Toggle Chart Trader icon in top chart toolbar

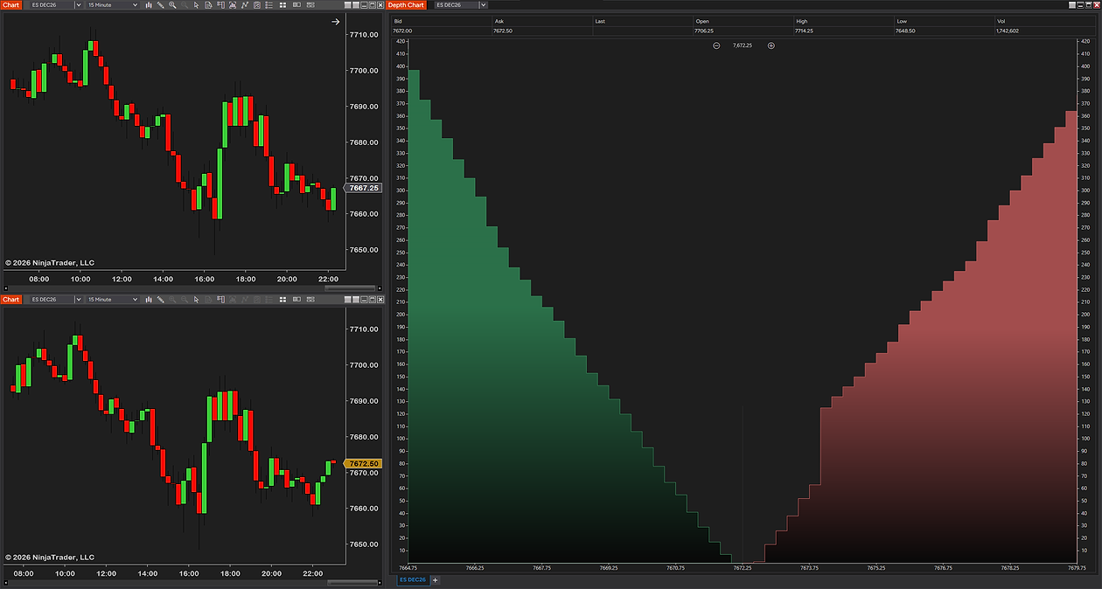tap(220, 5)
